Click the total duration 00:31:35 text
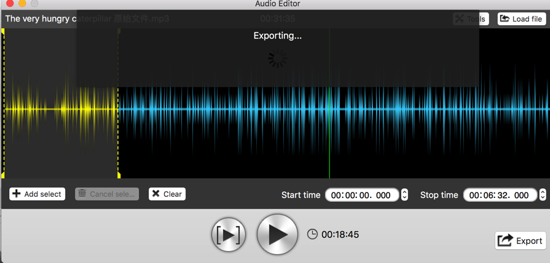 point(277,19)
